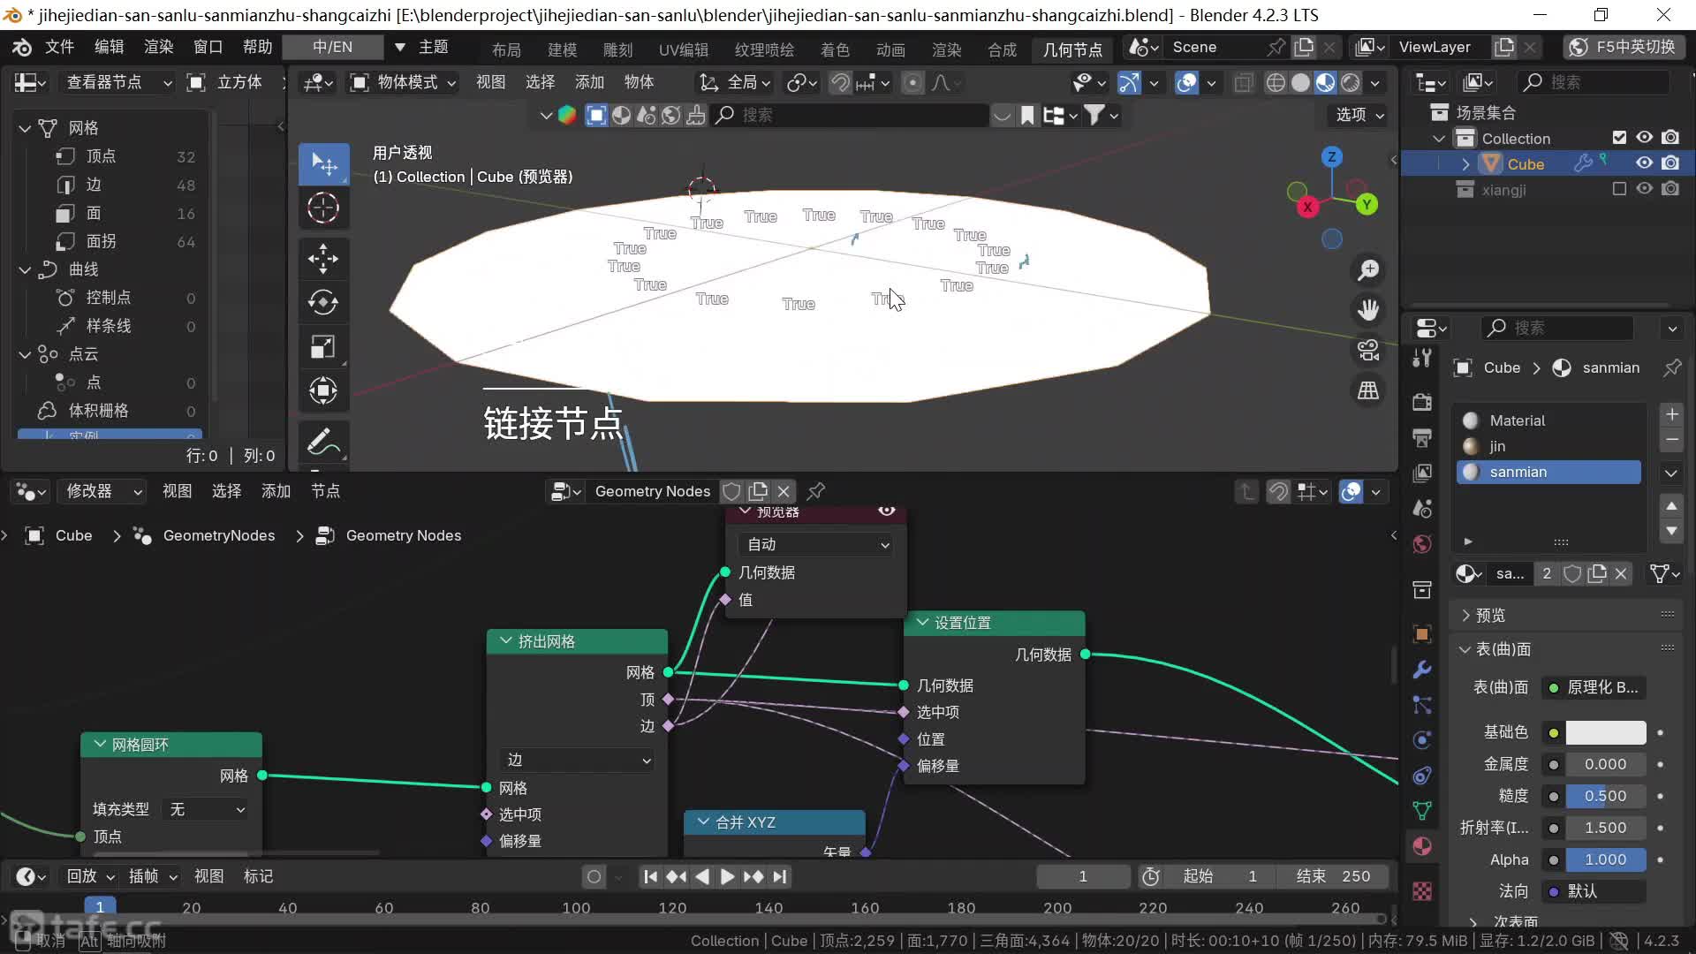Activate the Move tool
This screenshot has width=1696, height=954.
323,259
